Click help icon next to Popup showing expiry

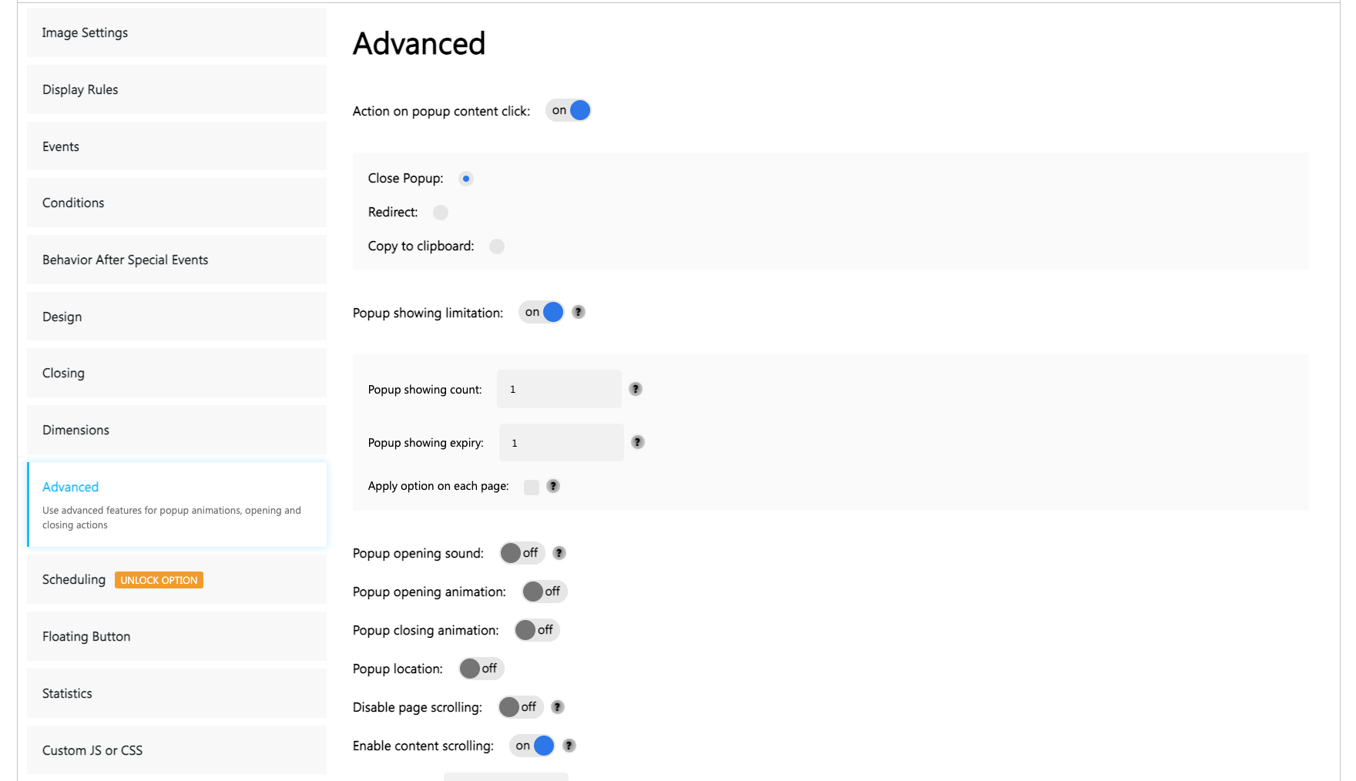(638, 442)
